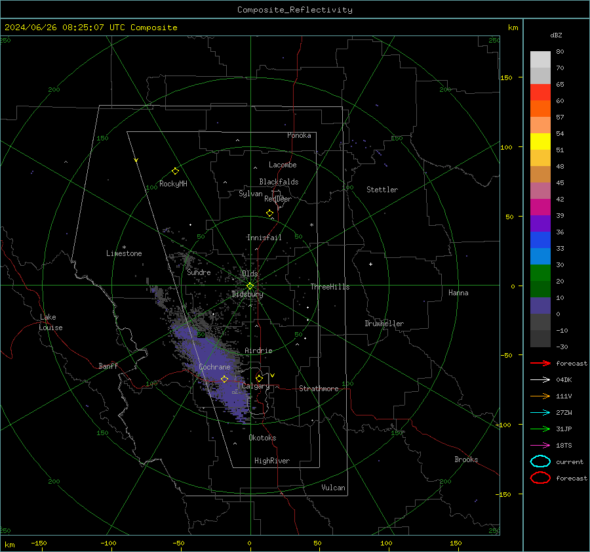Click the Sundre city label

click(x=199, y=272)
